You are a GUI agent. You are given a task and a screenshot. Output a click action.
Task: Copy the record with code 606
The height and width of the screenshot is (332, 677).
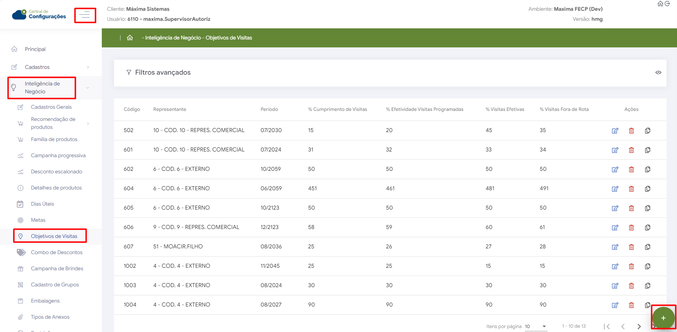(648, 228)
